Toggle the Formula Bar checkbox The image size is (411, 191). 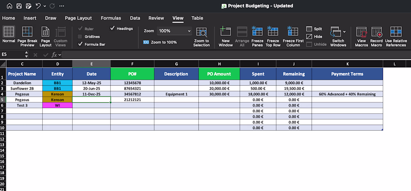click(80, 44)
